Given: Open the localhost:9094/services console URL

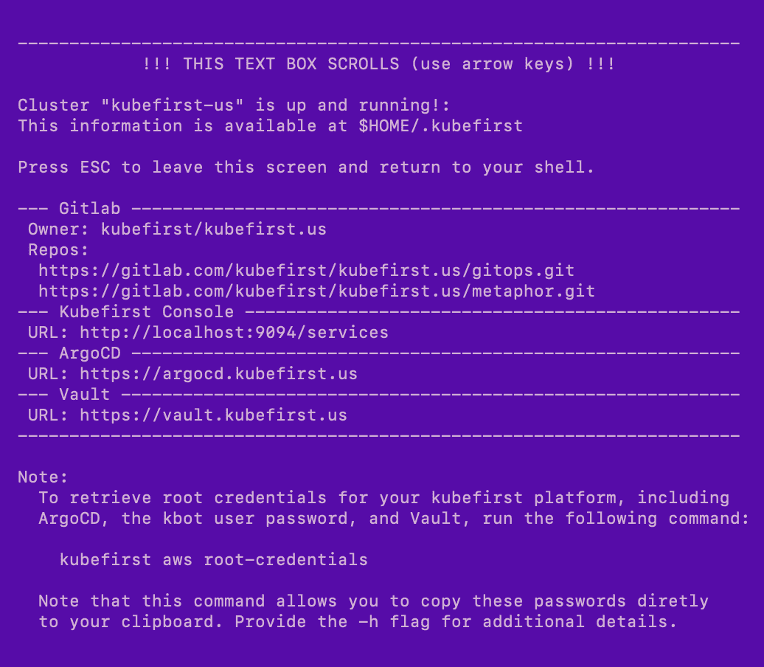Looking at the screenshot, I should point(234,333).
